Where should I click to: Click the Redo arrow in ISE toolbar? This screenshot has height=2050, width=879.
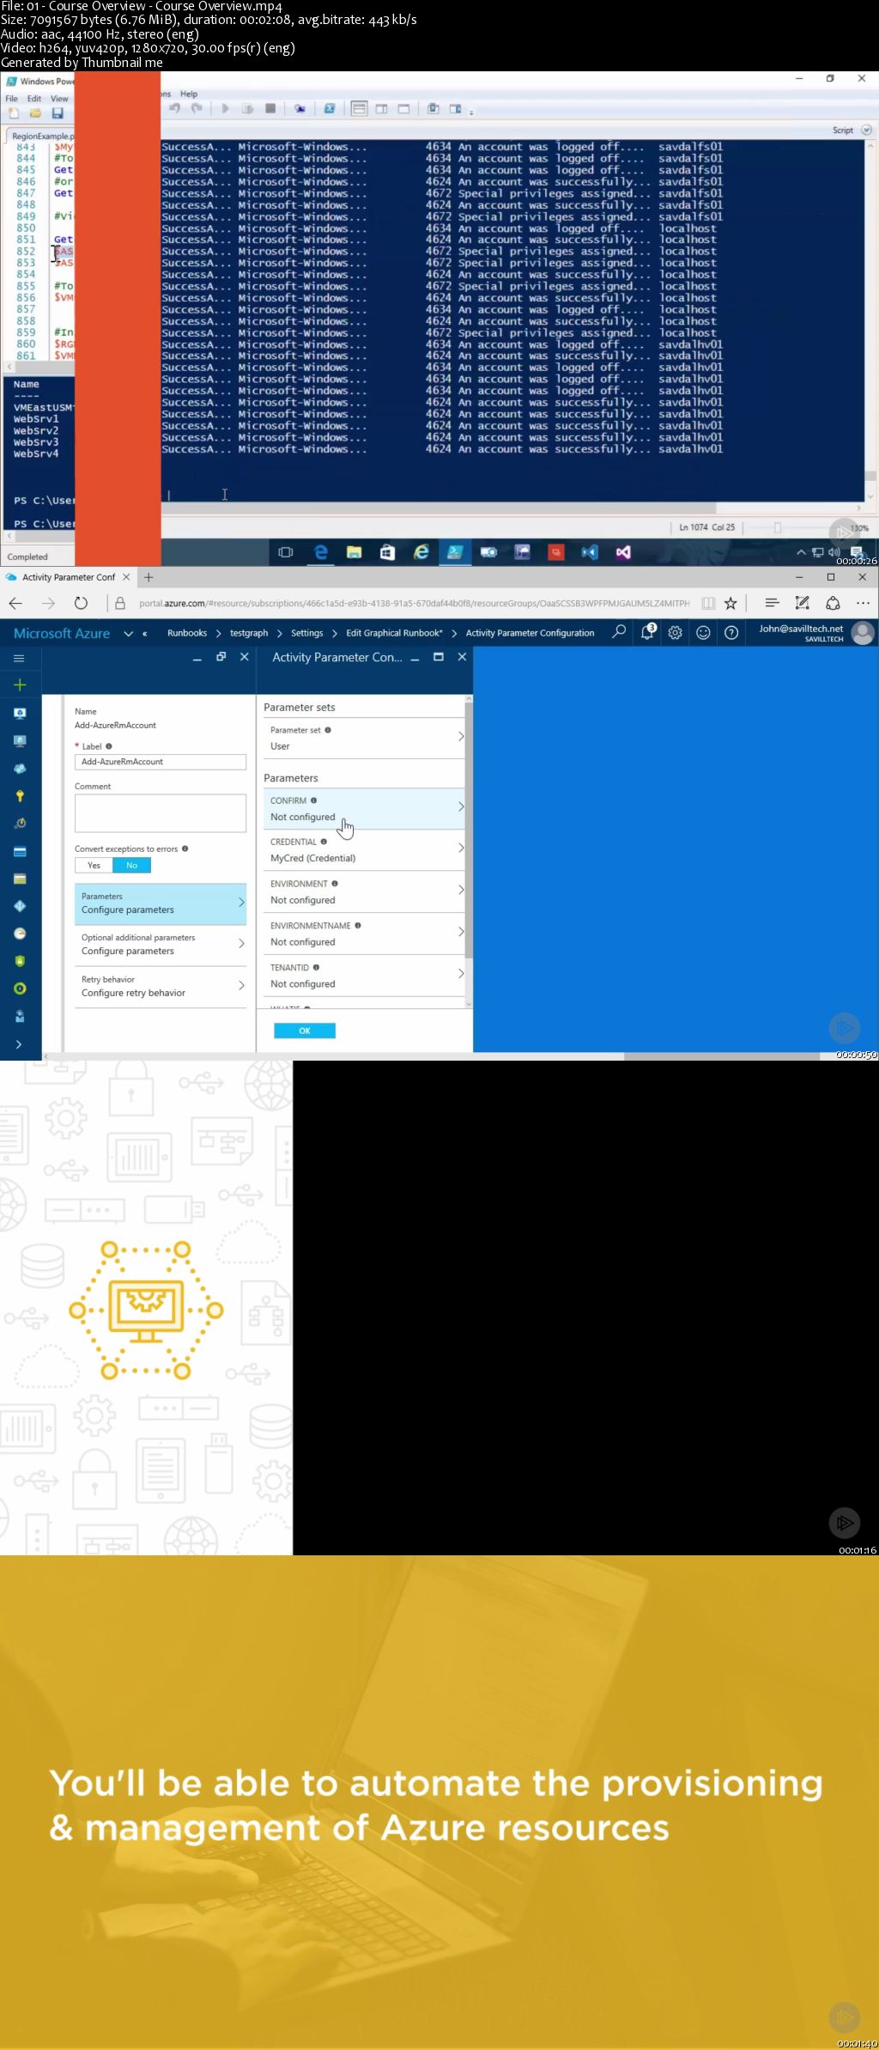coord(197,109)
